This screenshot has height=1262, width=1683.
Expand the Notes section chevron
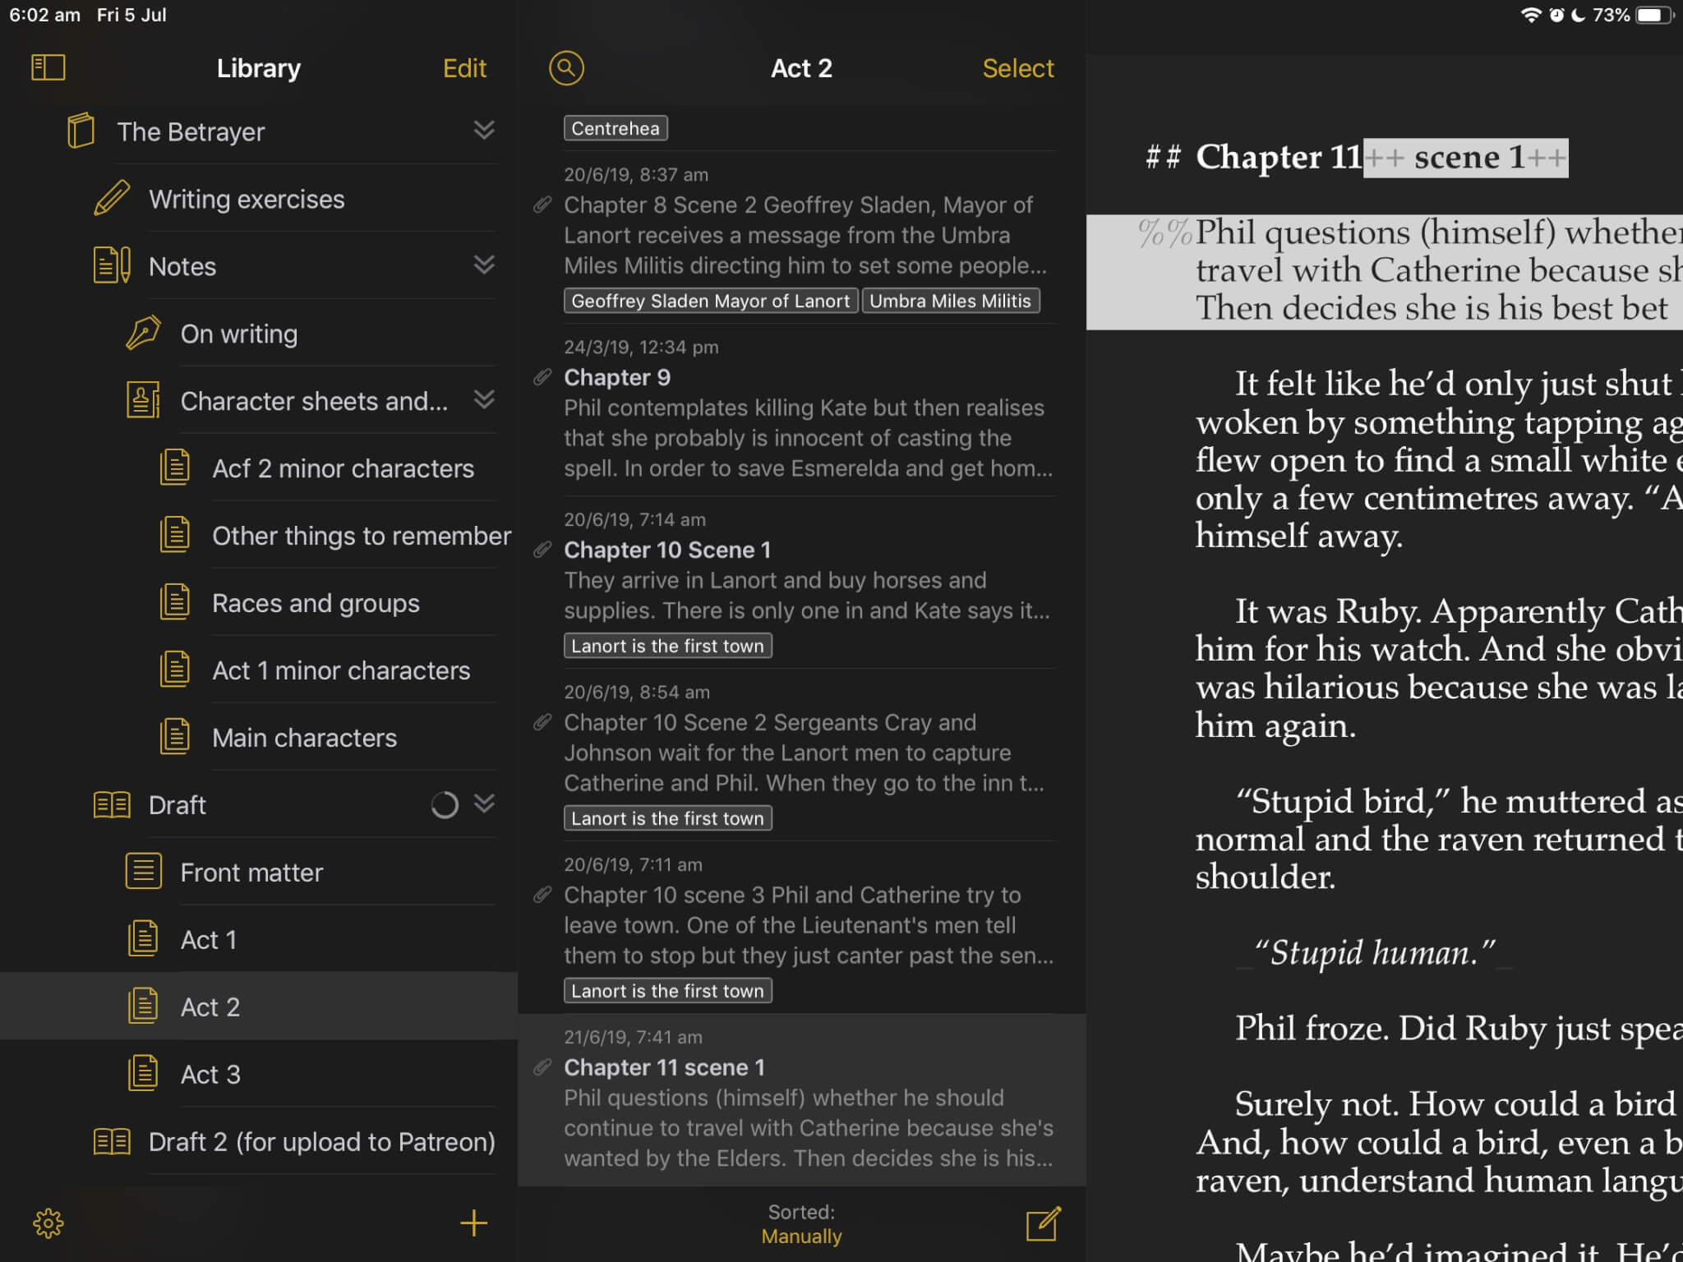pos(484,265)
